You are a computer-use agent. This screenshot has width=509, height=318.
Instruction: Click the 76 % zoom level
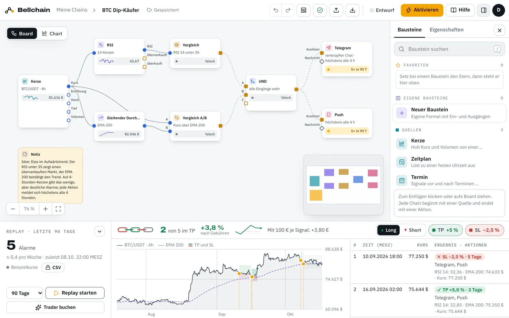point(29,209)
